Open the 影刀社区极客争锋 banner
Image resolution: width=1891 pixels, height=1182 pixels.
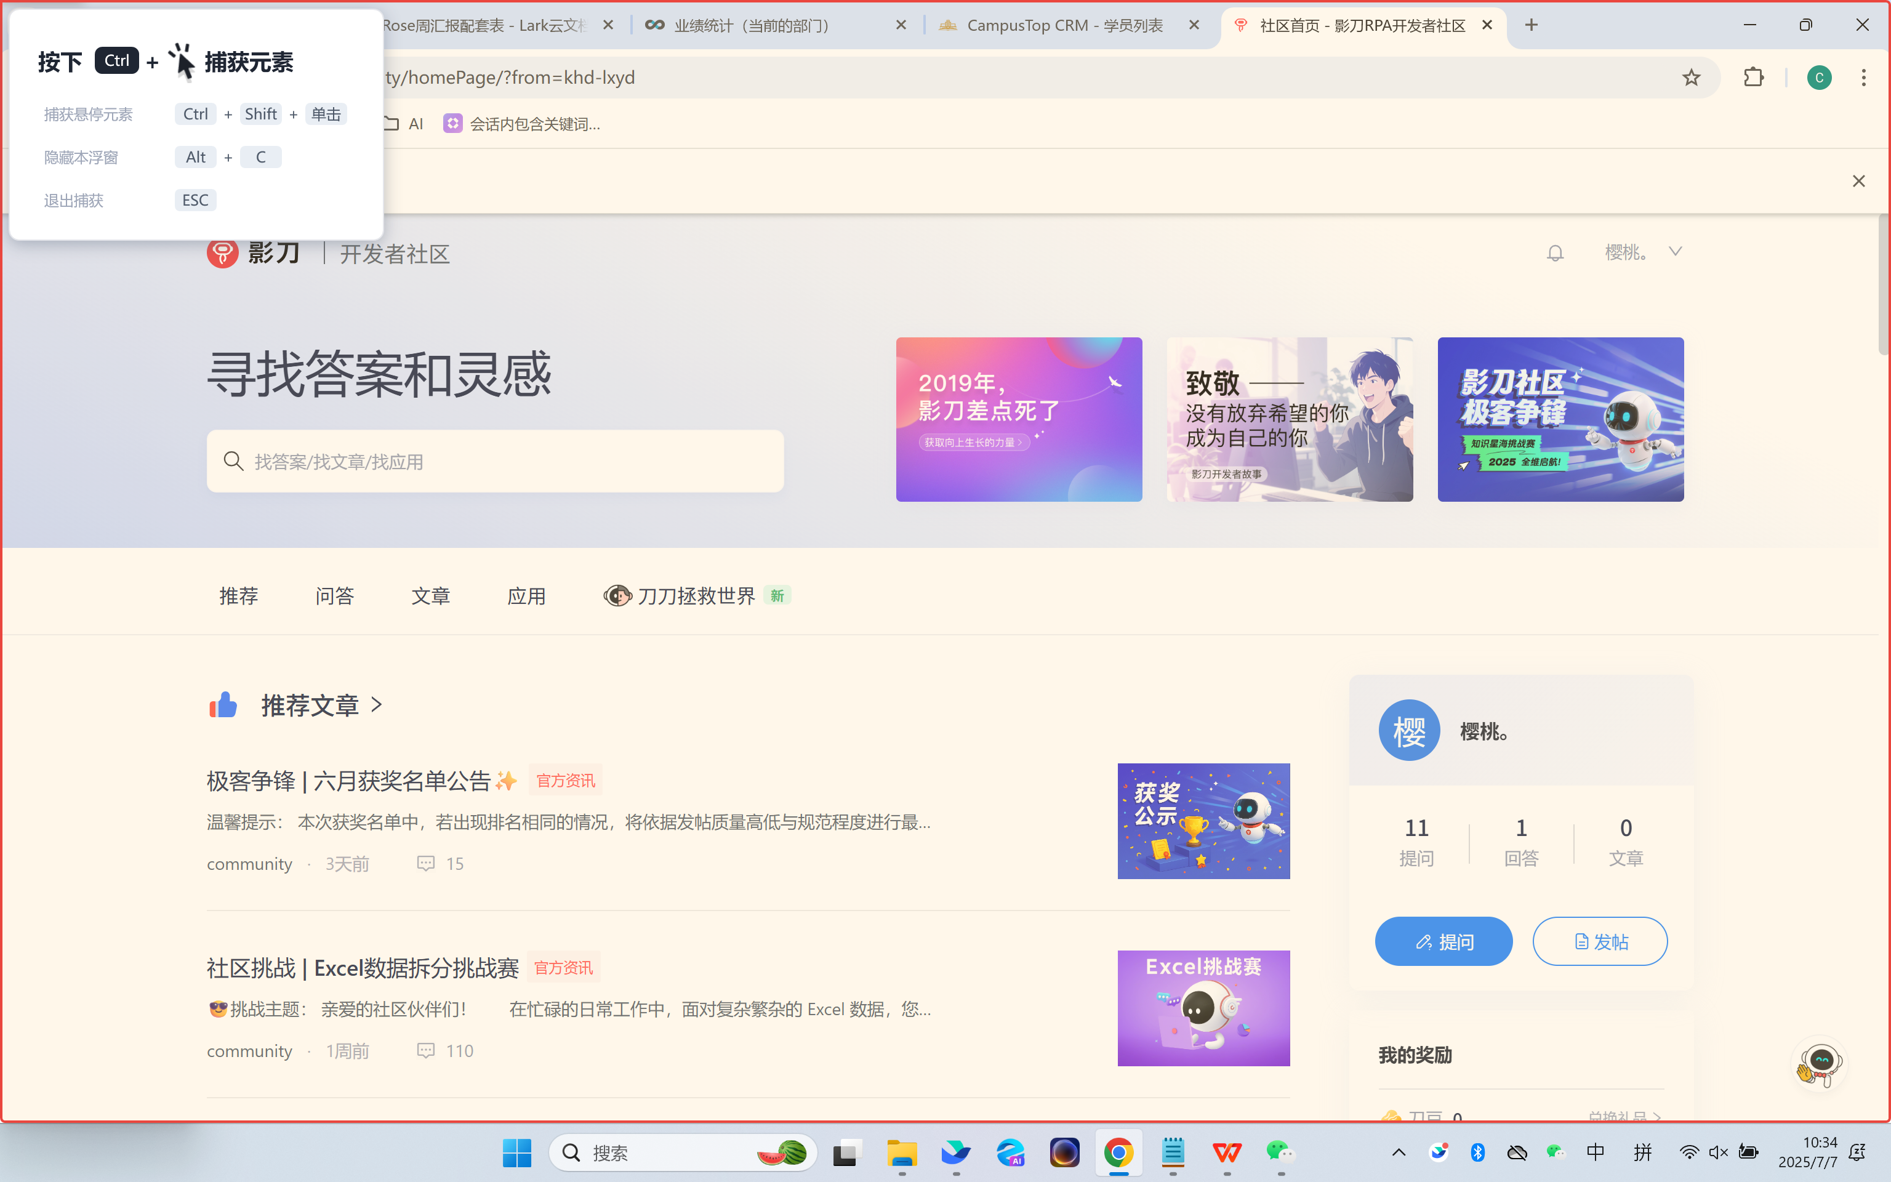[1560, 419]
